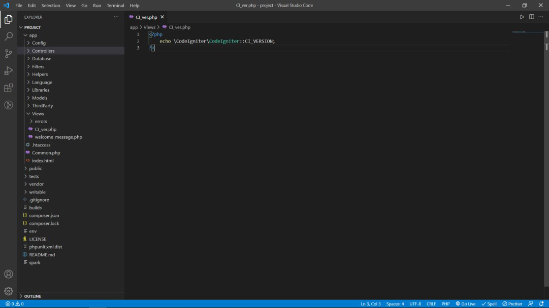Open the Edit menu
The height and width of the screenshot is (308, 549).
tap(32, 5)
